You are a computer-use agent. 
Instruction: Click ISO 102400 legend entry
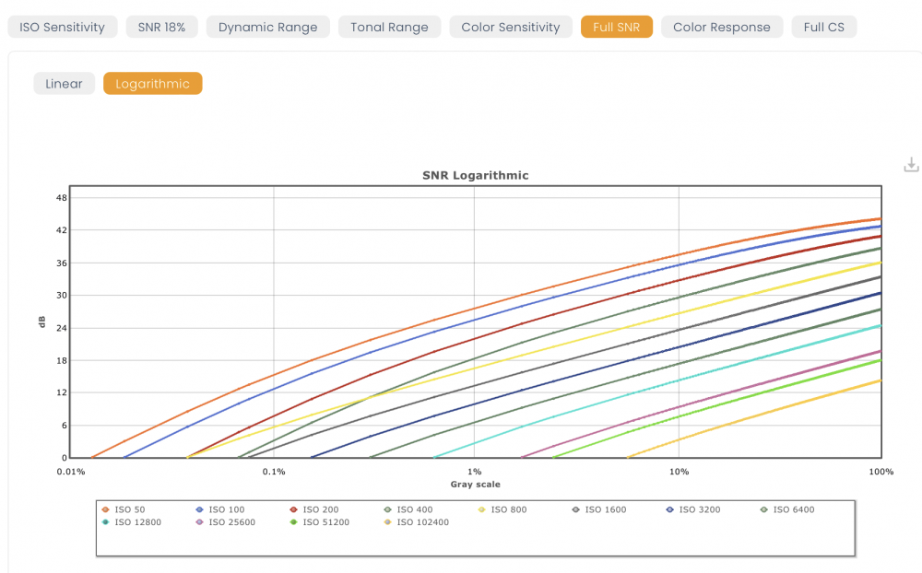coord(417,521)
